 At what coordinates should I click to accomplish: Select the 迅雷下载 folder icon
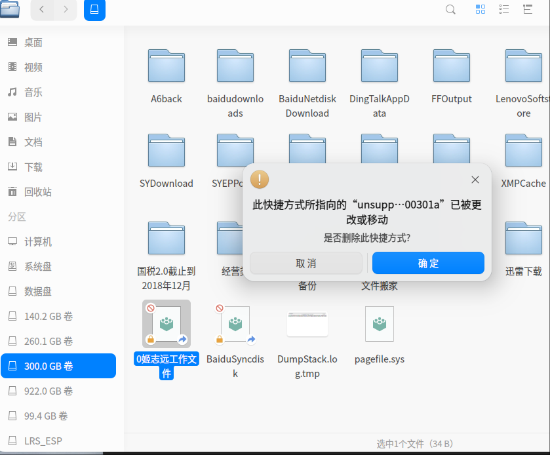[524, 238]
